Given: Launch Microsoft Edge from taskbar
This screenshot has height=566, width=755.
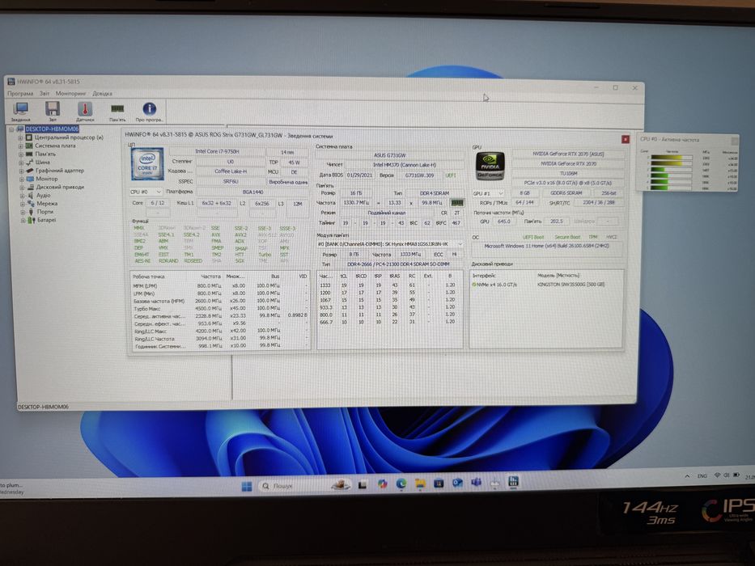Looking at the screenshot, I should click(x=401, y=484).
